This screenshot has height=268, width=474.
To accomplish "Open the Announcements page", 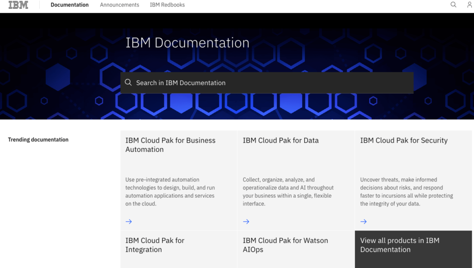I will pos(119,5).
